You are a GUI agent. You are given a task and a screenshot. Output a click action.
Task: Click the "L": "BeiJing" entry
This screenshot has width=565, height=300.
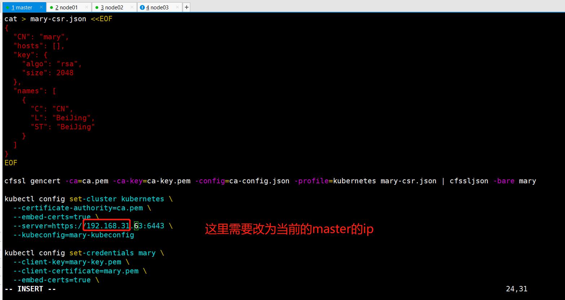tap(63, 118)
